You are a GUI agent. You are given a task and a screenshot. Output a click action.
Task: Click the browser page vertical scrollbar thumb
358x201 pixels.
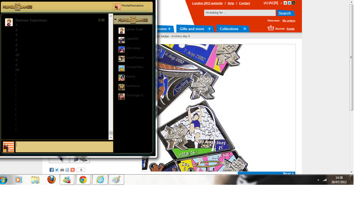[x=351, y=57]
